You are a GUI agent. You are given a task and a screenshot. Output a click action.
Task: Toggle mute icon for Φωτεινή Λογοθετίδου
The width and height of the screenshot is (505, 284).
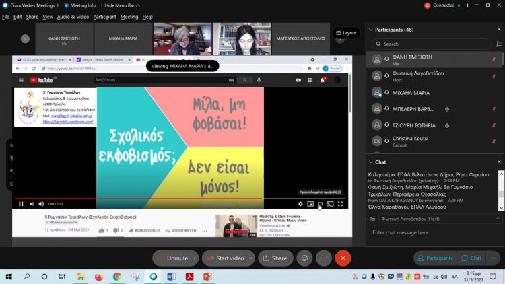494,76
